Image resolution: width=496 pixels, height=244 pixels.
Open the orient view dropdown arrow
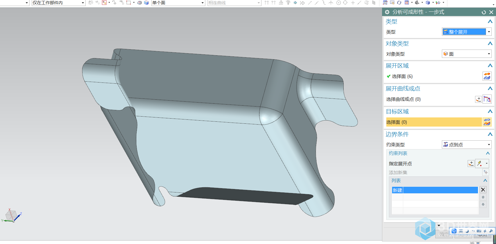412,3
